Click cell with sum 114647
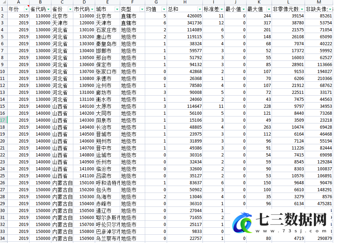This screenshot has height=243, width=339. [185, 106]
